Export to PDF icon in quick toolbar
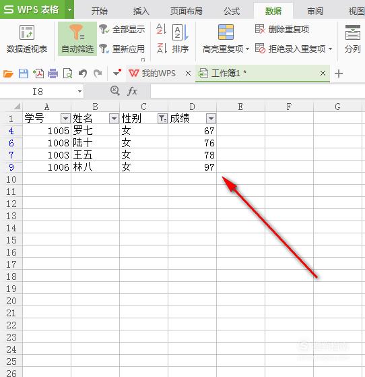Image resolution: width=365 pixels, height=377 pixels. [38, 74]
